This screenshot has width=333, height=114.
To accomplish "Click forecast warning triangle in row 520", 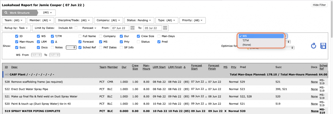I will (205, 104).
